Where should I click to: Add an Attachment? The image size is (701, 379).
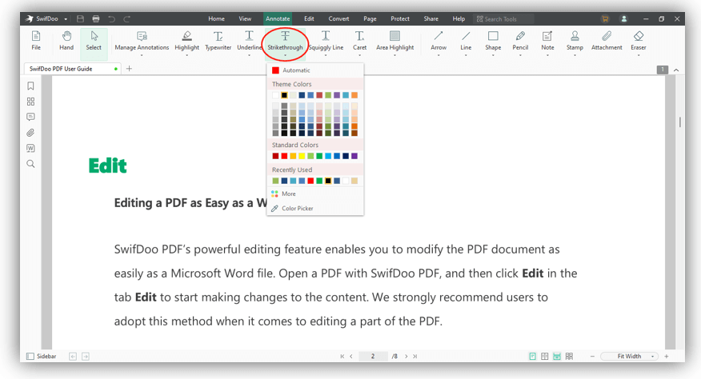point(607,40)
